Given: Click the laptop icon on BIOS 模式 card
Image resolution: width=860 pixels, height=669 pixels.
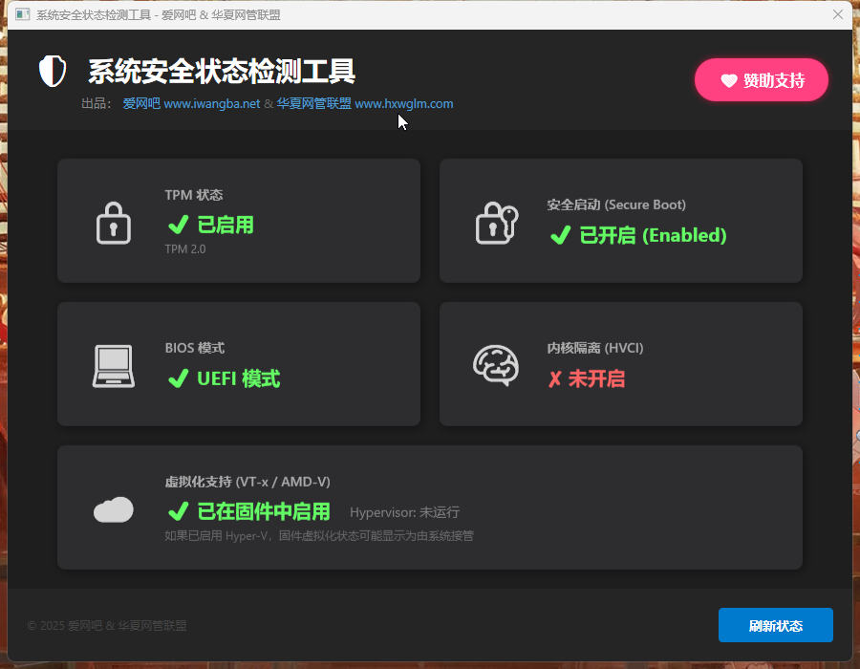Looking at the screenshot, I should pyautogui.click(x=114, y=364).
